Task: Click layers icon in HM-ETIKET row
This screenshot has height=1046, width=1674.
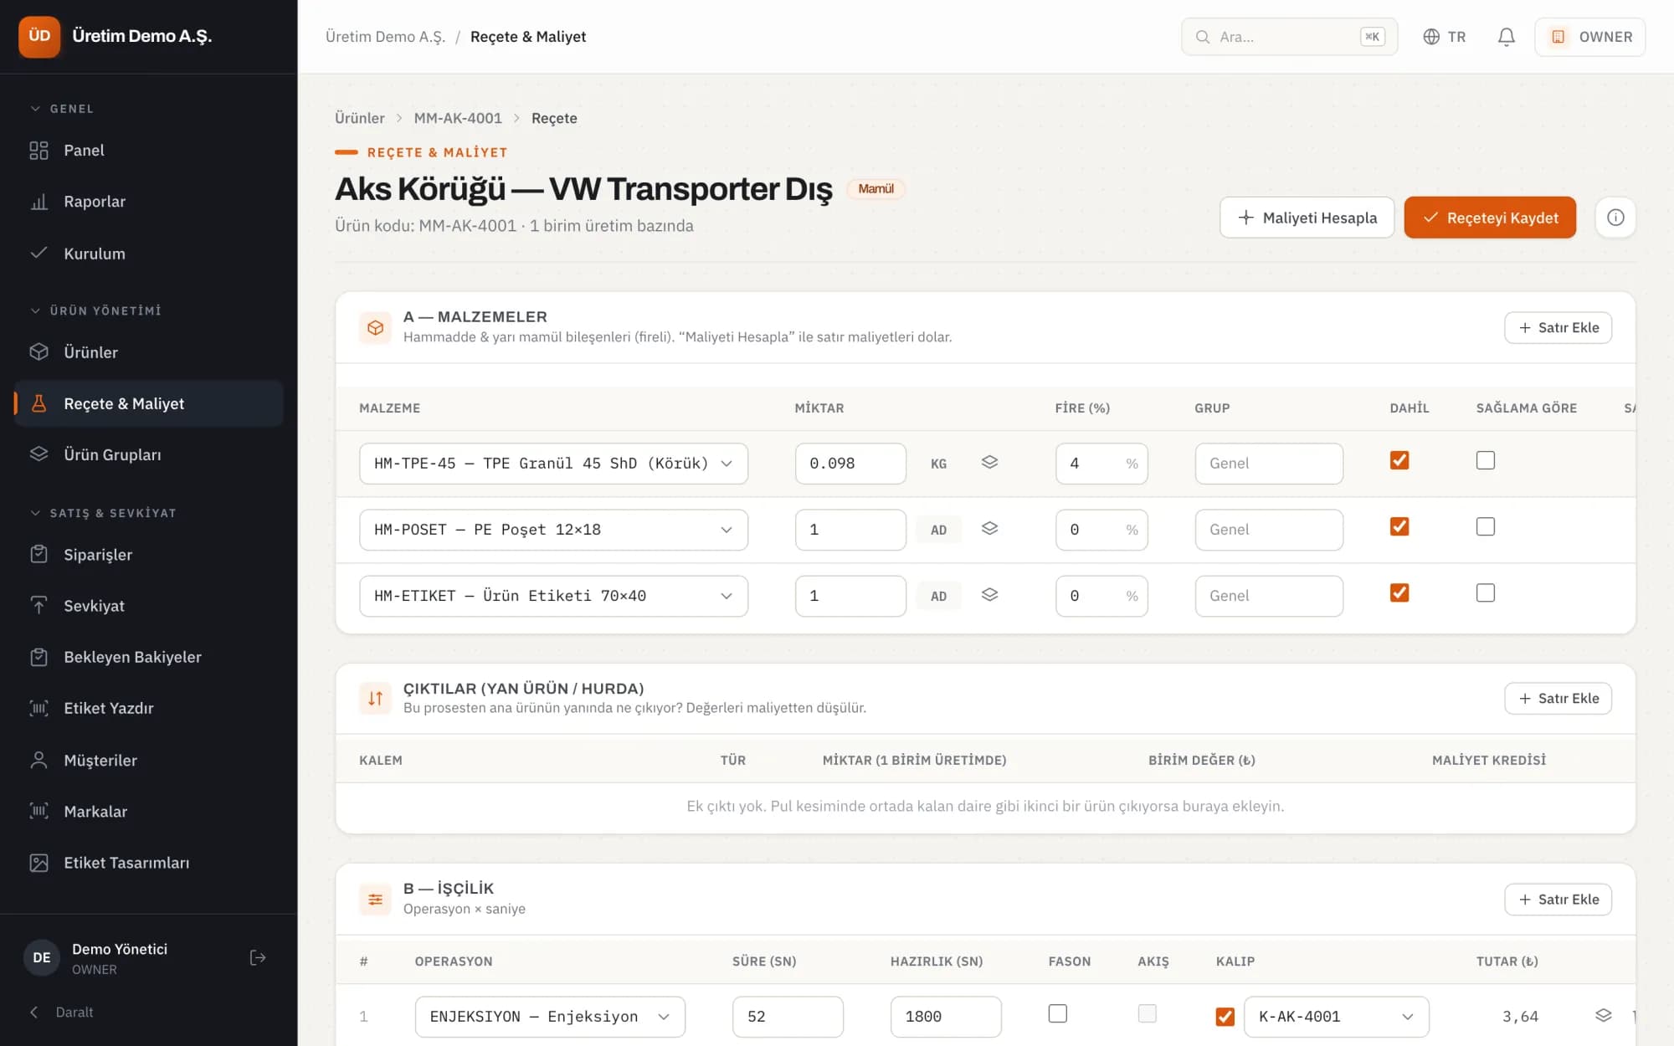Action: pyautogui.click(x=989, y=594)
